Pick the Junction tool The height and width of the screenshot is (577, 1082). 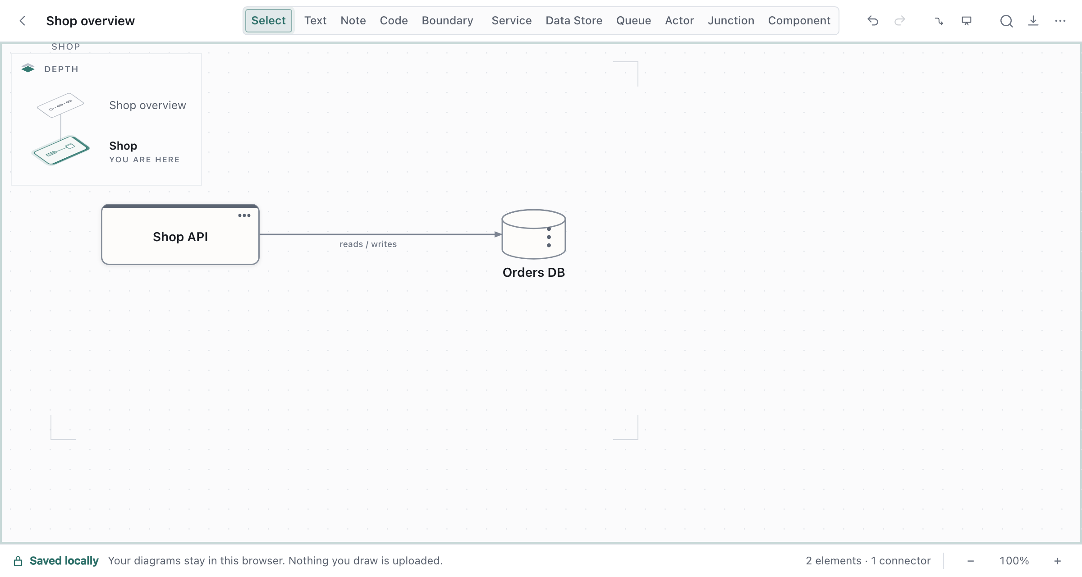point(731,21)
